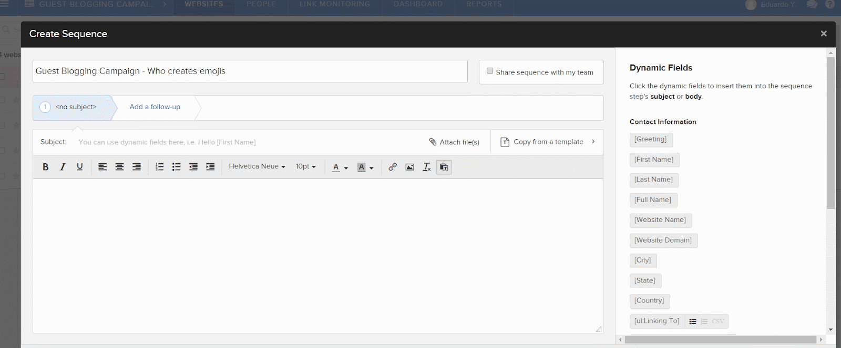Insert an image into the email body

point(409,167)
